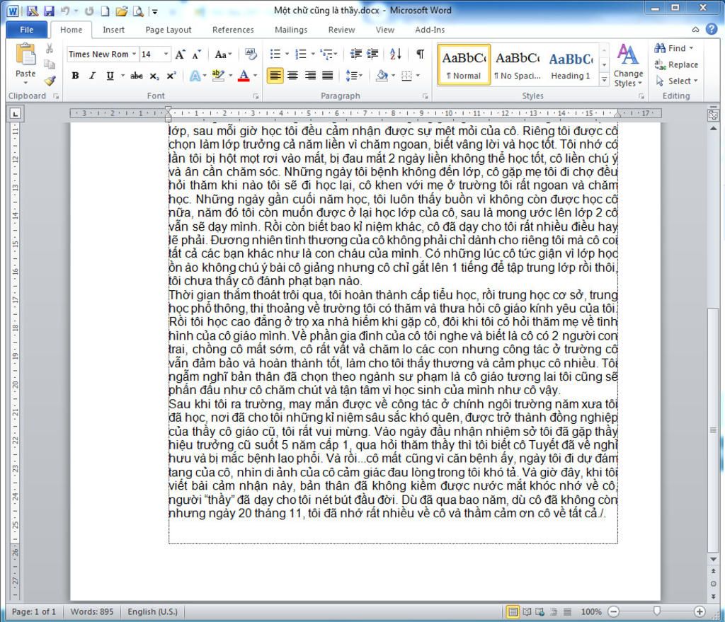This screenshot has width=725, height=622.
Task: Click the Shrink Font icon
Action: [x=197, y=54]
